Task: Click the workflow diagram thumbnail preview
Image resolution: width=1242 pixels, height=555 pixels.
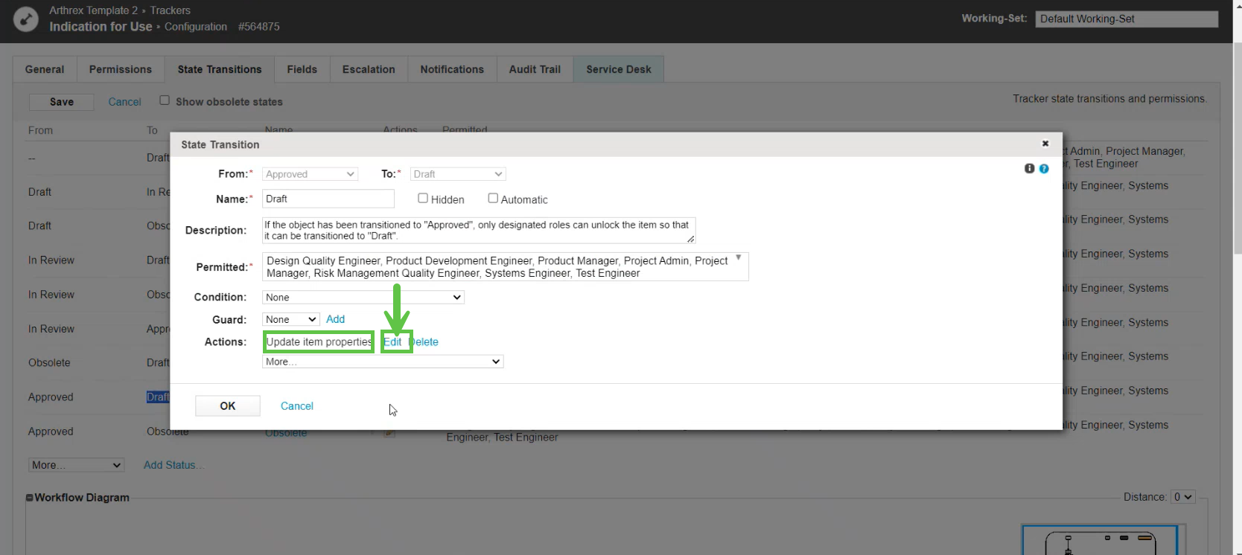Action: coord(1099,542)
